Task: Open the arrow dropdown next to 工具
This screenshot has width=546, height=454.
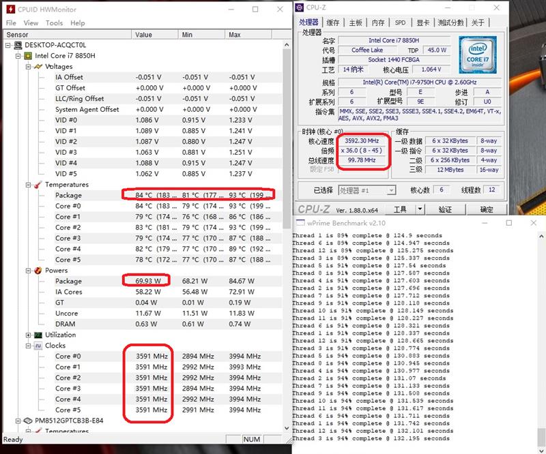Action: coord(420,209)
